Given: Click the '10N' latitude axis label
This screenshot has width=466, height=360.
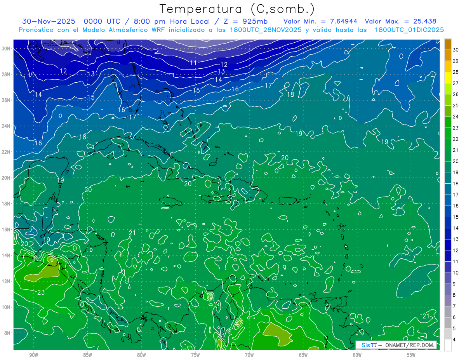Looking at the screenshot, I should tap(7, 307).
